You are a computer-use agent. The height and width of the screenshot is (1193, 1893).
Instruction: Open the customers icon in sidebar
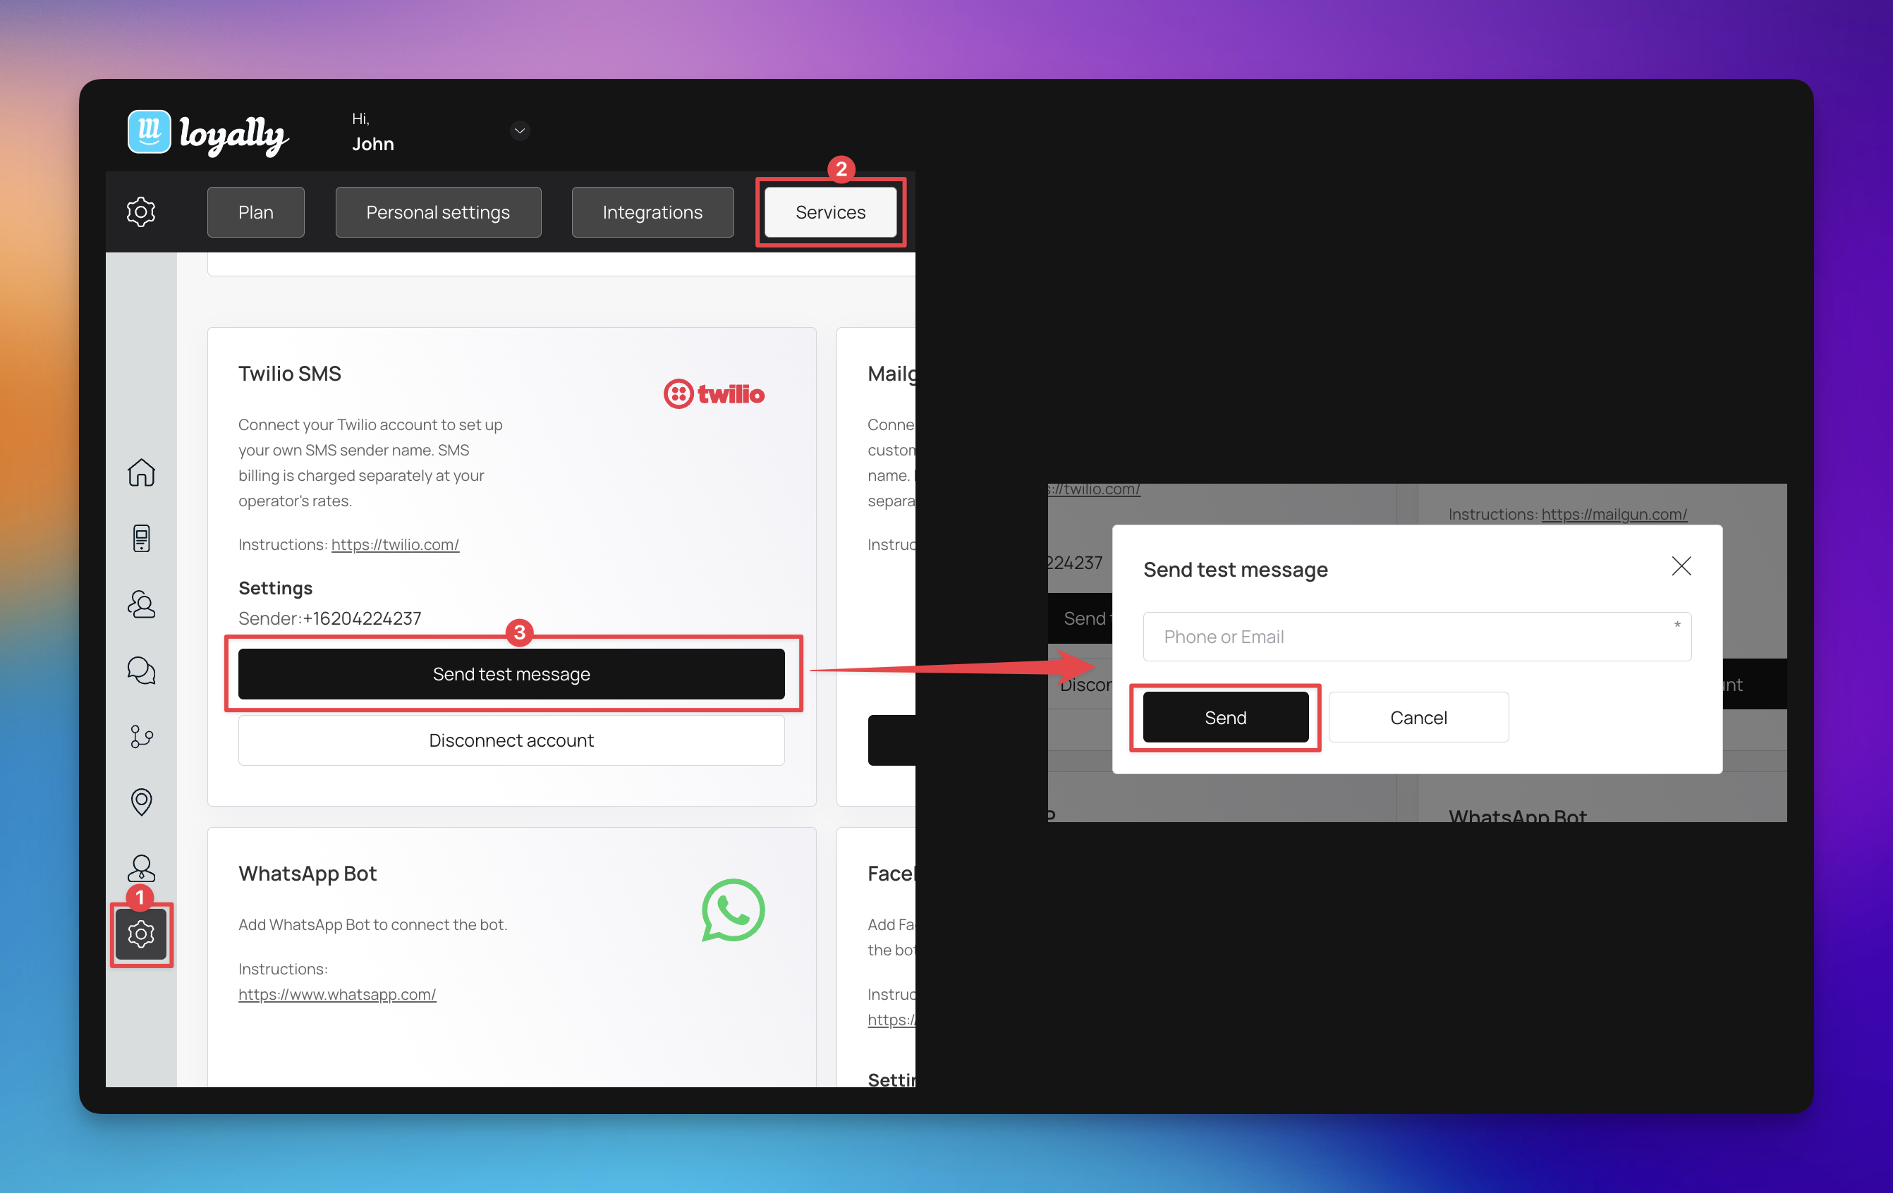tap(142, 604)
